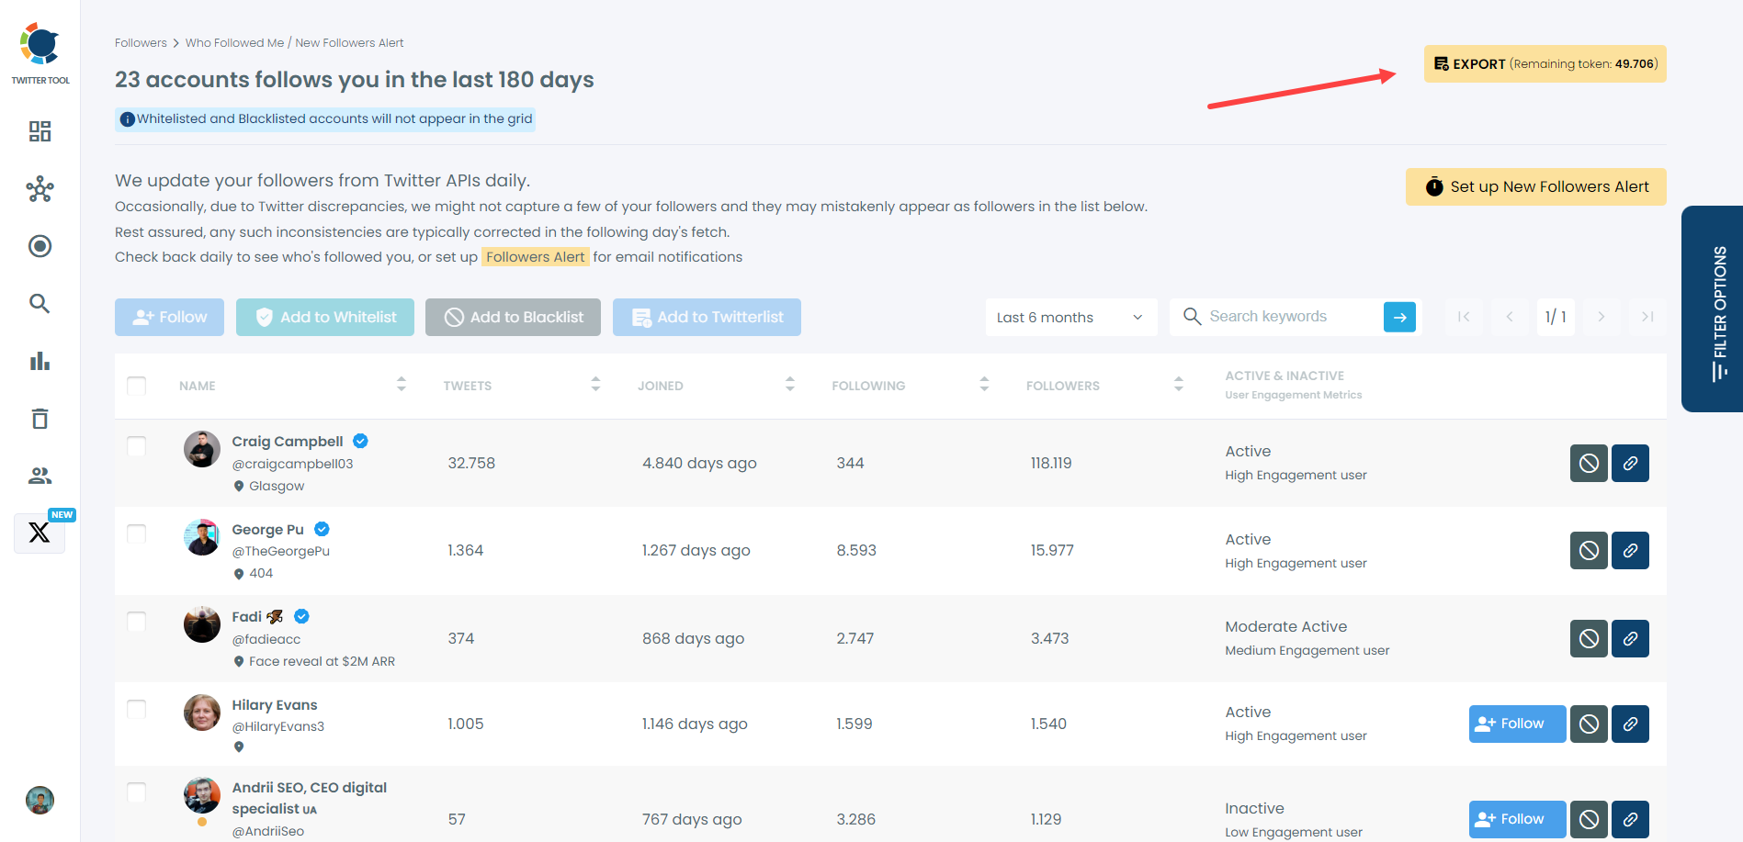Select the new X (Twitter) sidebar icon
Viewport: 1743px width, 842px height.
[40, 533]
